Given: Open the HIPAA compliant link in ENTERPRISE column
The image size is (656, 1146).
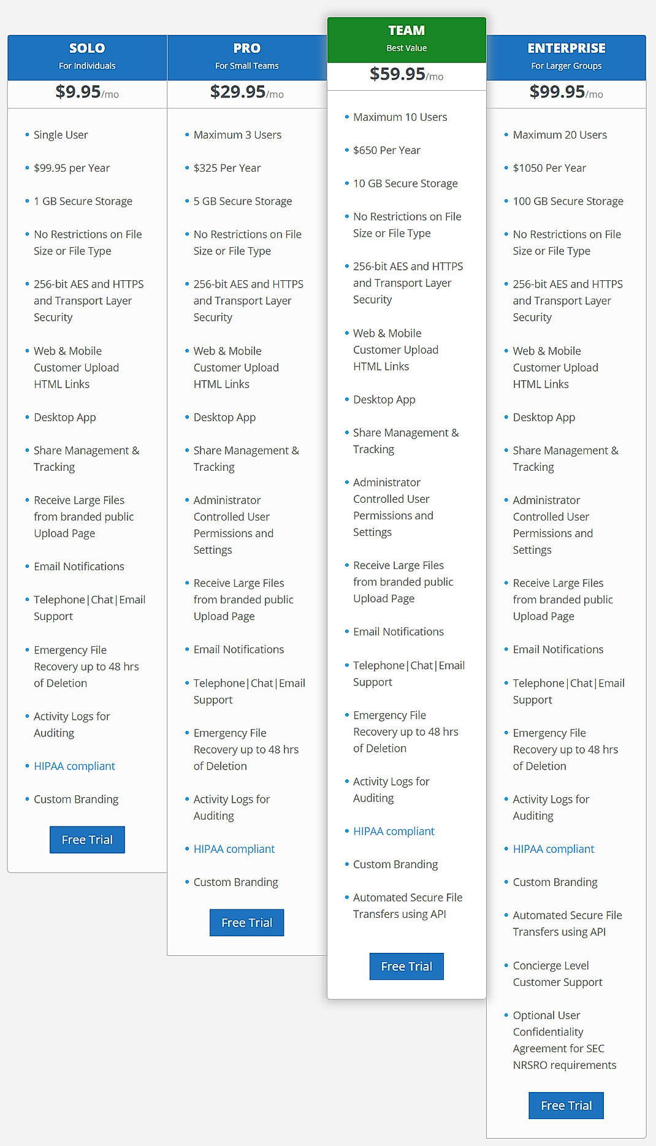Looking at the screenshot, I should tap(553, 849).
